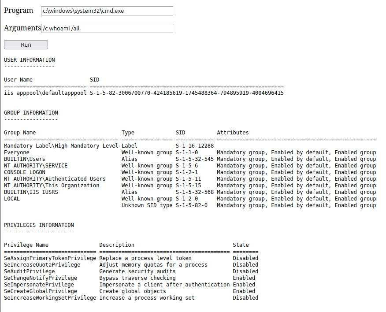Click the S-1-5-32-568 SID value
Viewport: 386px width, 312px height.
pyautogui.click(x=194, y=192)
